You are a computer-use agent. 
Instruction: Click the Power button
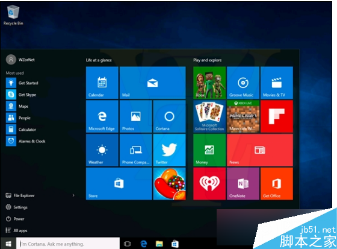15,219
